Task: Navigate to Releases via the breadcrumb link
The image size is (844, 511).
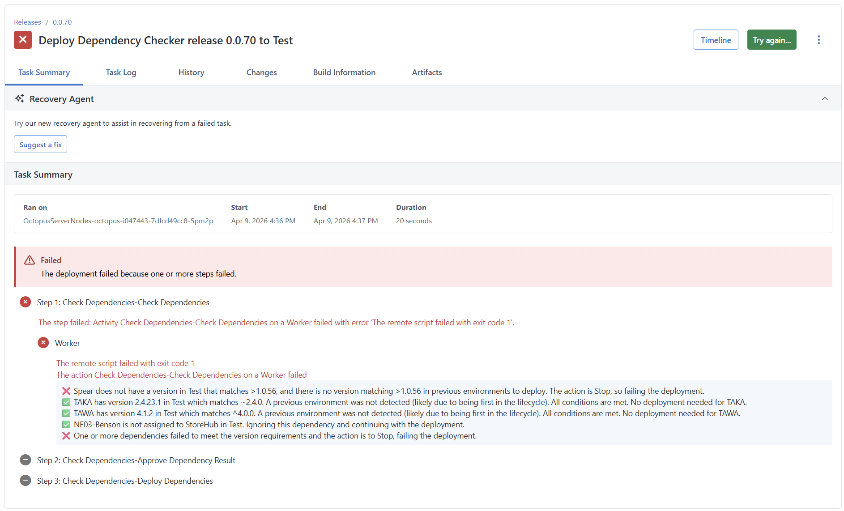Action: (27, 22)
